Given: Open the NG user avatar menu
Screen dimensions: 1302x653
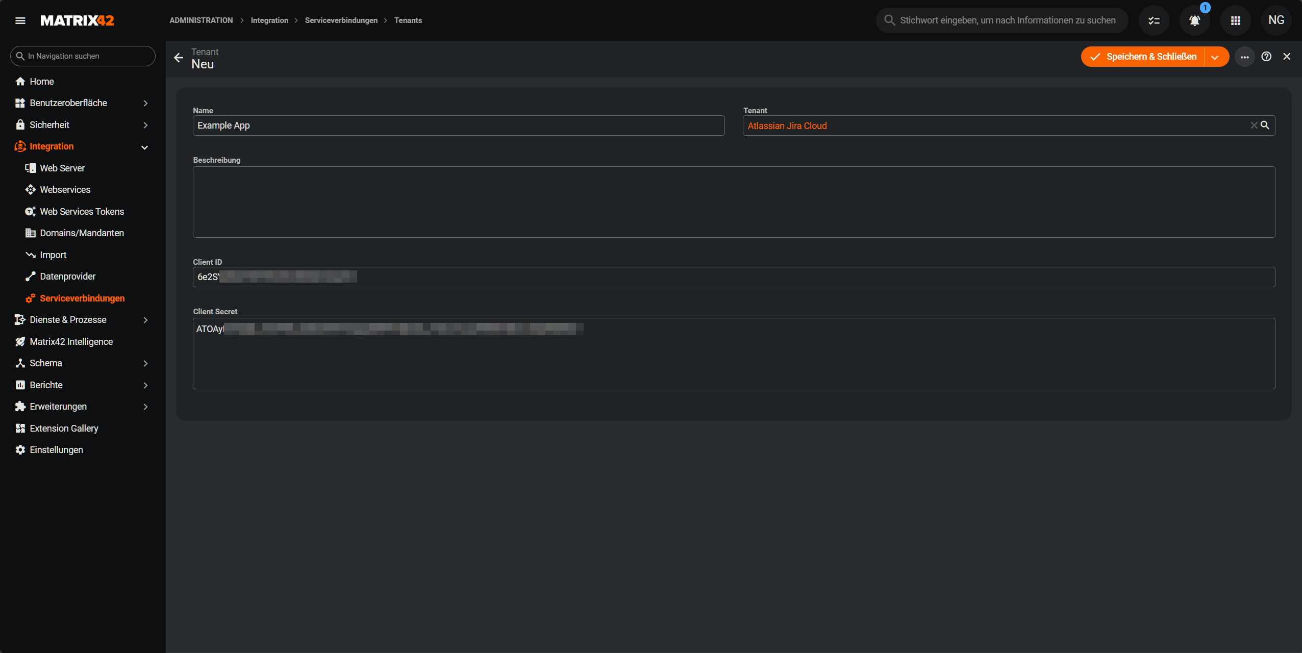Looking at the screenshot, I should tap(1276, 20).
